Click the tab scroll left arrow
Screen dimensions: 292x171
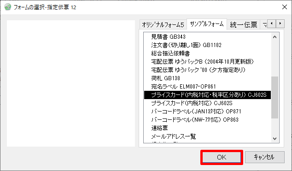(272, 24)
